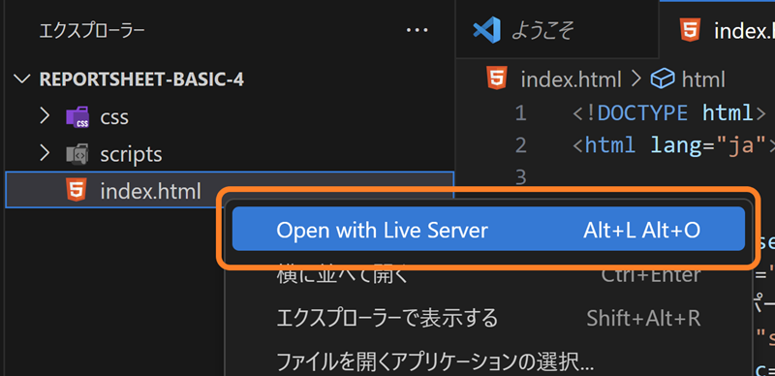Viewport: 775px width, 376px height.
Task: Open Explorer more actions ellipsis menu
Action: tap(417, 30)
